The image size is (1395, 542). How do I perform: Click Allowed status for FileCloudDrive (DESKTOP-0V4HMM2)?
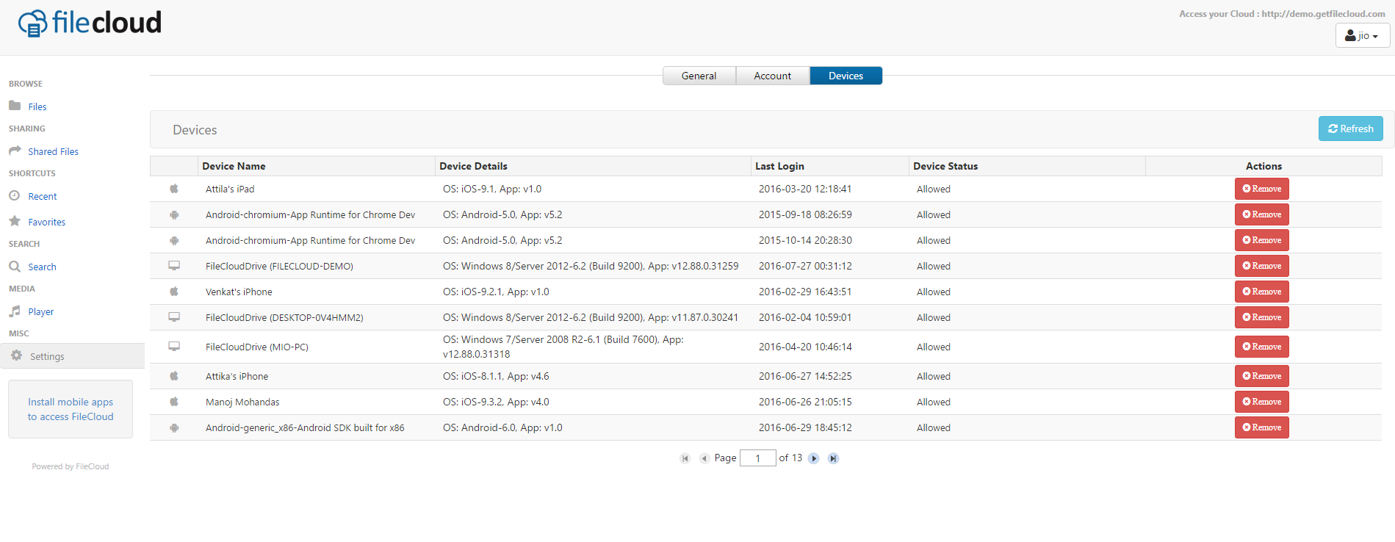(x=934, y=317)
